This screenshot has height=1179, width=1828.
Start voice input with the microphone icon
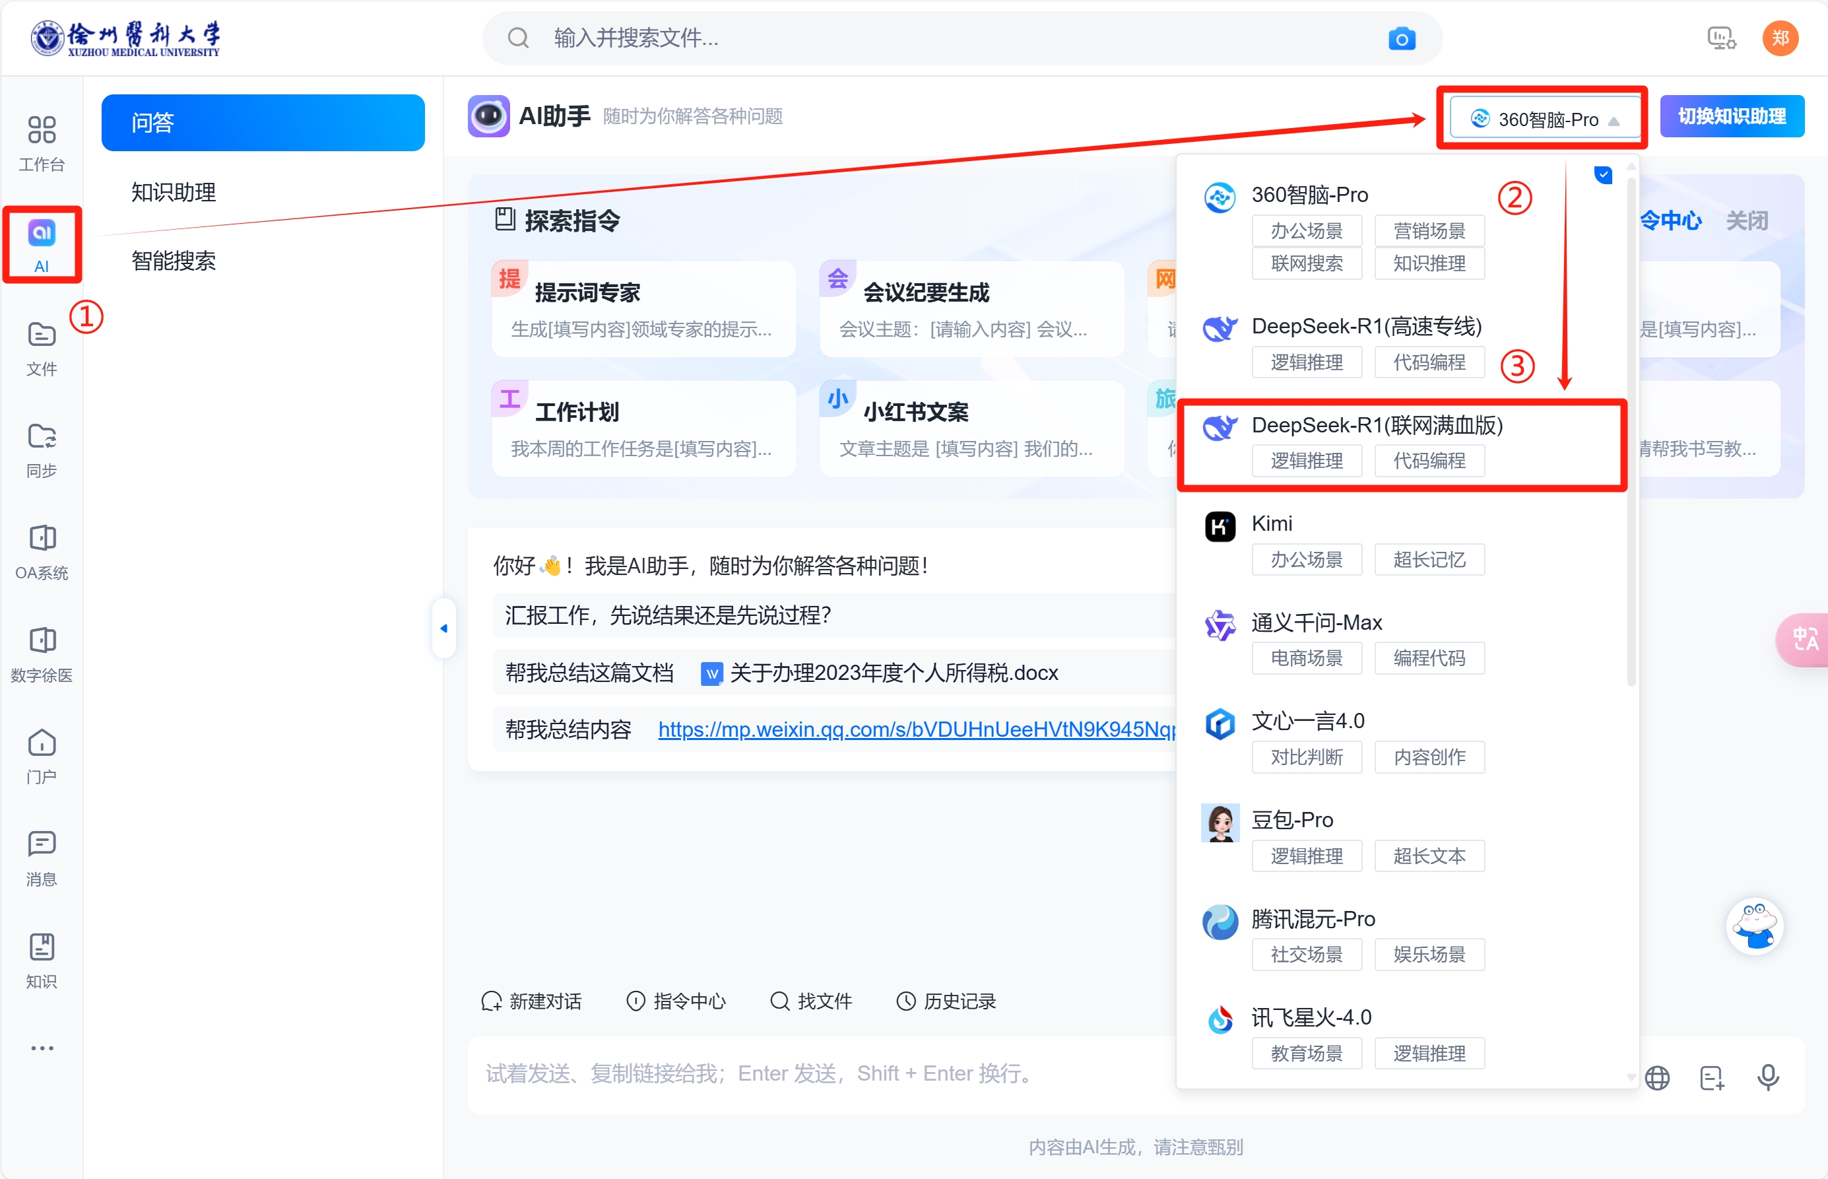pyautogui.click(x=1767, y=1077)
